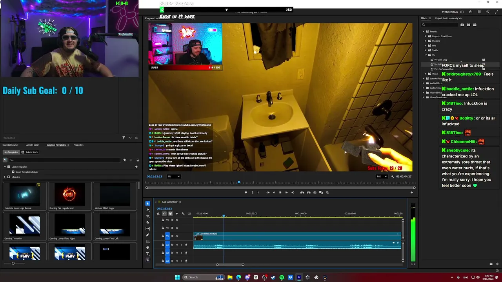Open the Fit zoom level dropdown
Screen dimensions: 502x282
[174, 176]
